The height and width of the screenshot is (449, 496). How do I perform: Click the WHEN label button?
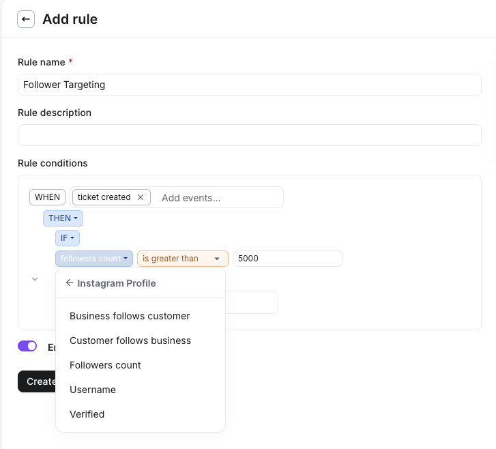pos(47,197)
